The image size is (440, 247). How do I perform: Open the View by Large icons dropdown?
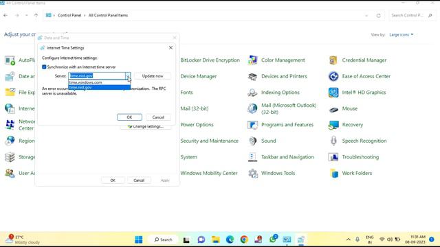pyautogui.click(x=401, y=35)
